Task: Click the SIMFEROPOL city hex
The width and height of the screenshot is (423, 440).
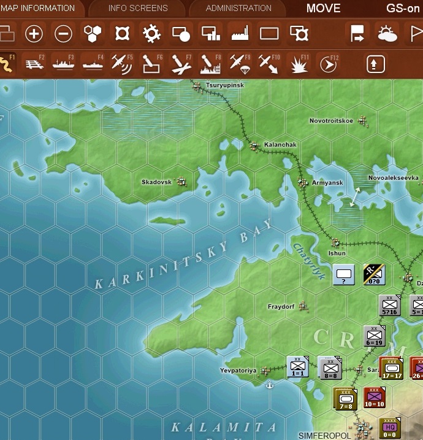Action: pos(364,428)
